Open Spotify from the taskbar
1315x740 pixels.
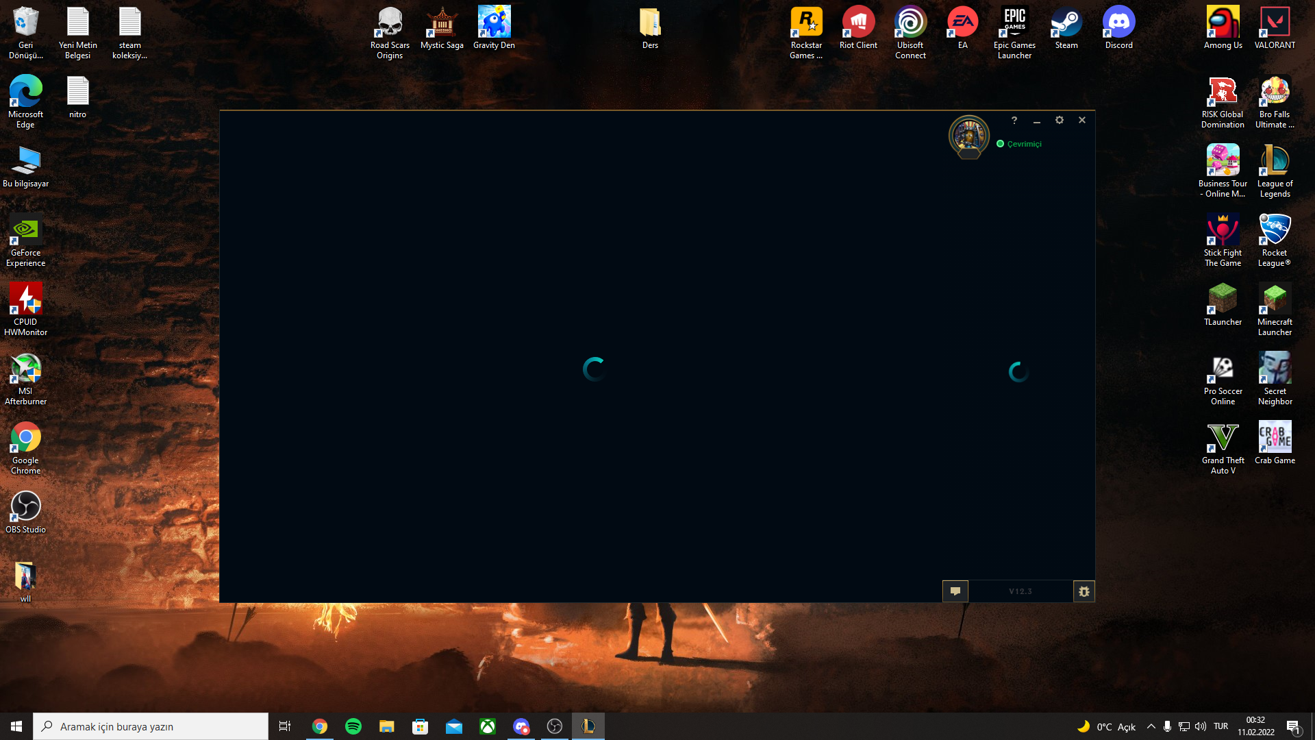coord(353,726)
